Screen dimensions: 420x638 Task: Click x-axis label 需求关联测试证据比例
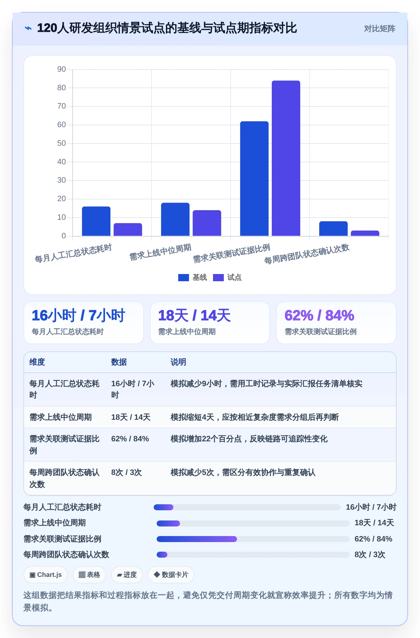pos(232,253)
